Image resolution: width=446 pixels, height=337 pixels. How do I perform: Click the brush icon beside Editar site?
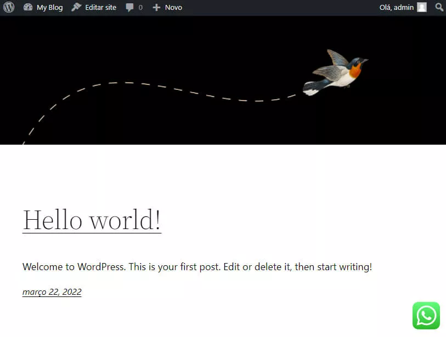click(76, 7)
